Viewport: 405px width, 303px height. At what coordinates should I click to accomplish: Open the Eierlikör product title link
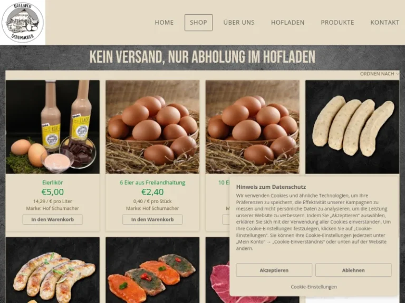pos(52,183)
